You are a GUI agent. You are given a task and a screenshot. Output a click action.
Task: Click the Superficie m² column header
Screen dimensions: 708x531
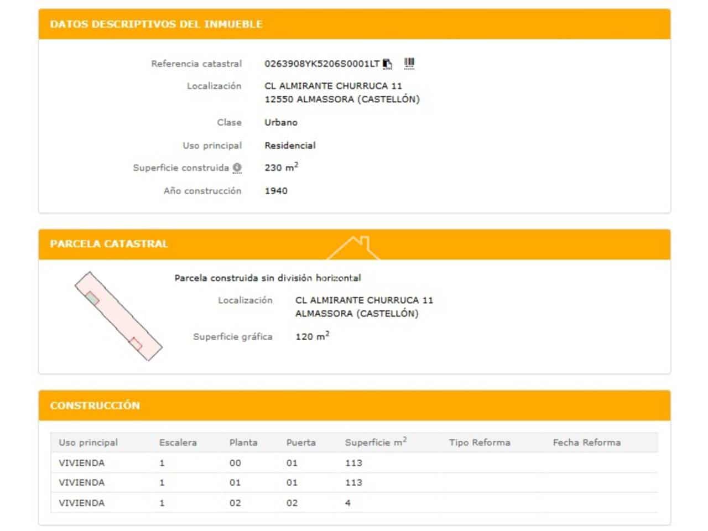pyautogui.click(x=377, y=442)
